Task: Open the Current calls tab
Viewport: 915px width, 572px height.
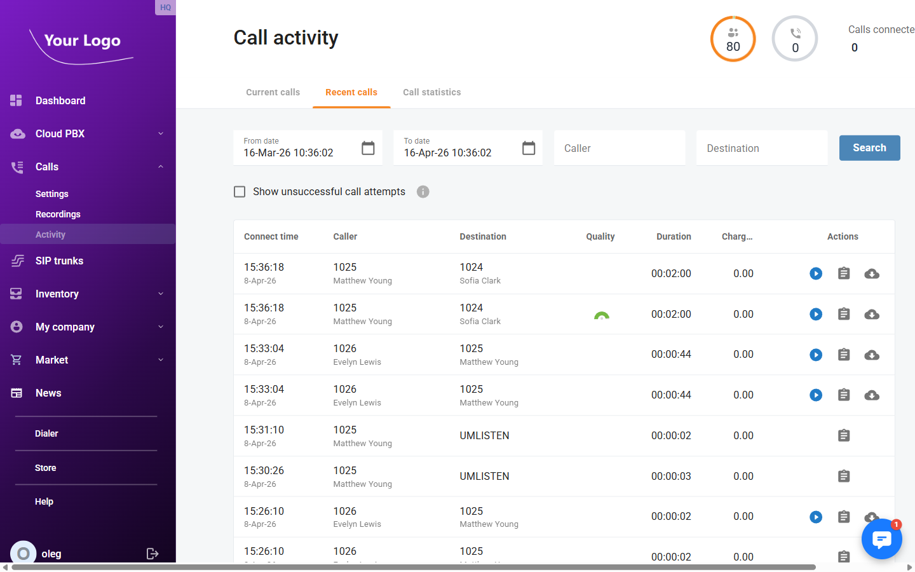Action: tap(273, 92)
